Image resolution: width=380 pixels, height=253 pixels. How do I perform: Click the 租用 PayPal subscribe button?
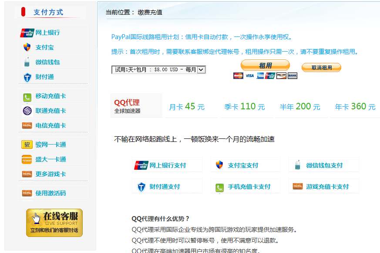click(265, 66)
